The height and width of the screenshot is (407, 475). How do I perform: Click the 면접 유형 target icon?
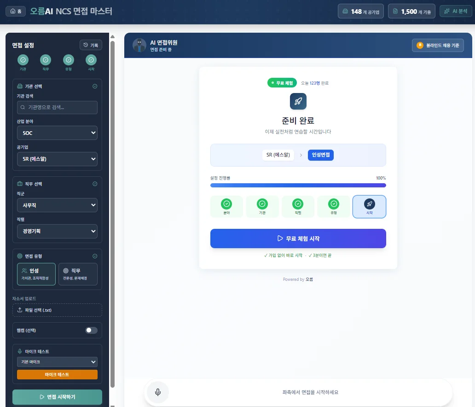pos(20,256)
